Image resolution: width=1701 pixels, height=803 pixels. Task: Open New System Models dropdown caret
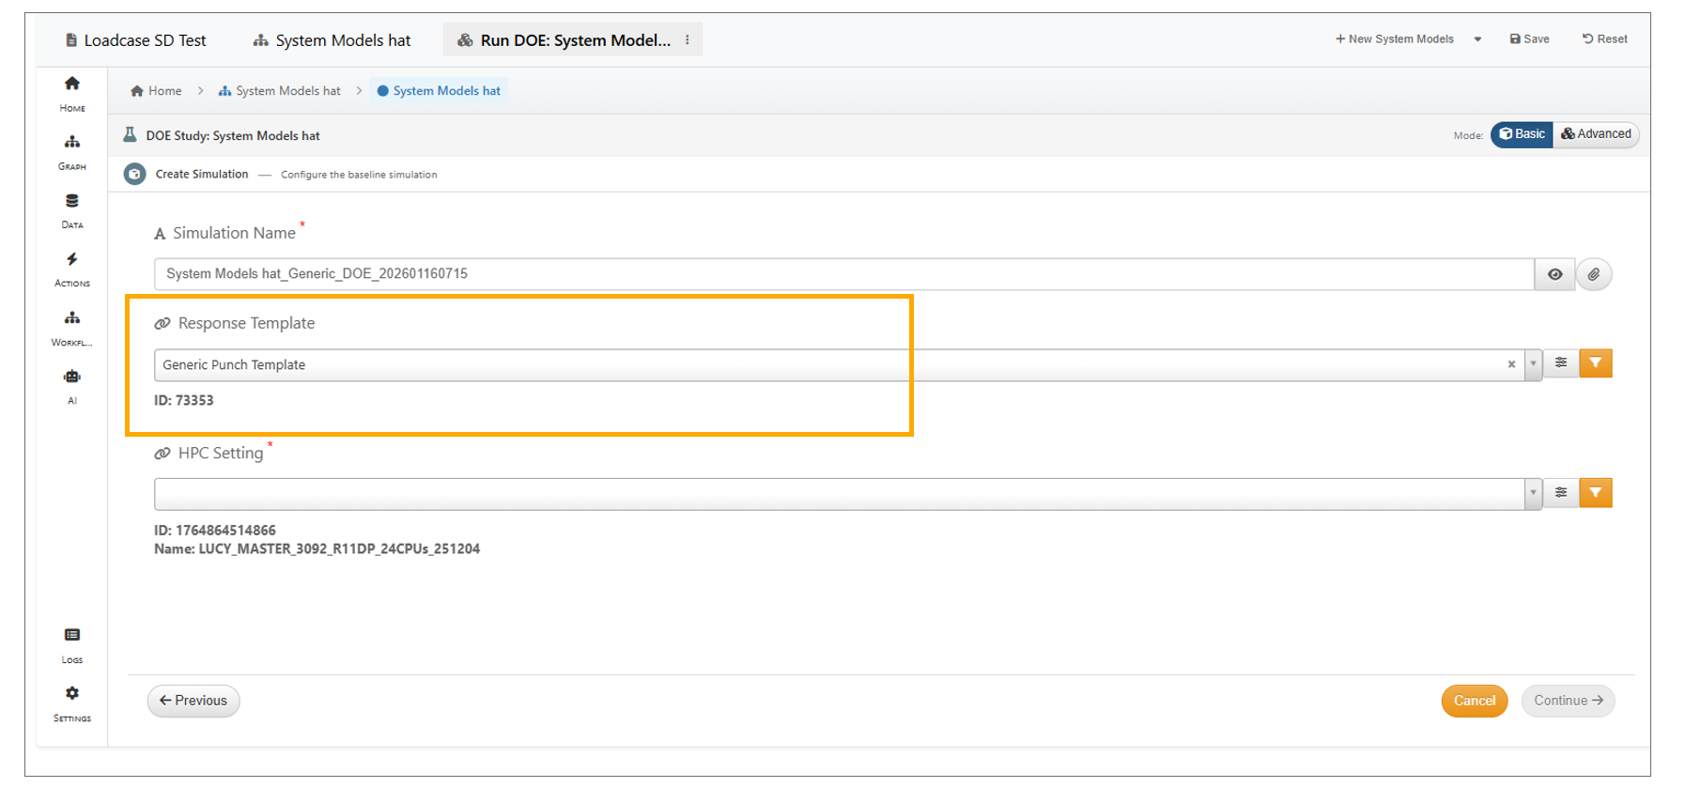pyautogui.click(x=1477, y=39)
